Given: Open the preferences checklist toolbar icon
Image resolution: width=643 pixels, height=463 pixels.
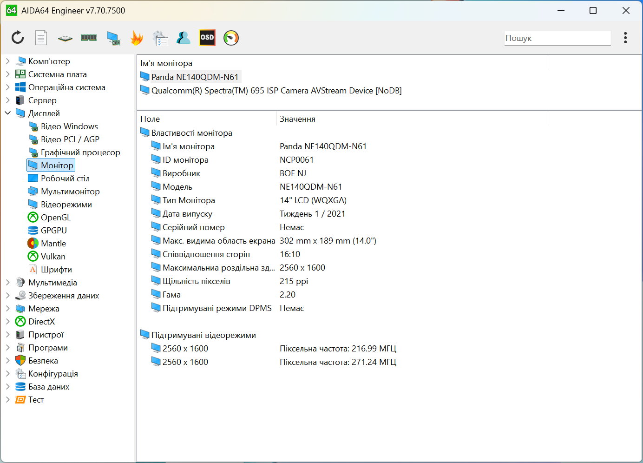Looking at the screenshot, I should tap(160, 38).
